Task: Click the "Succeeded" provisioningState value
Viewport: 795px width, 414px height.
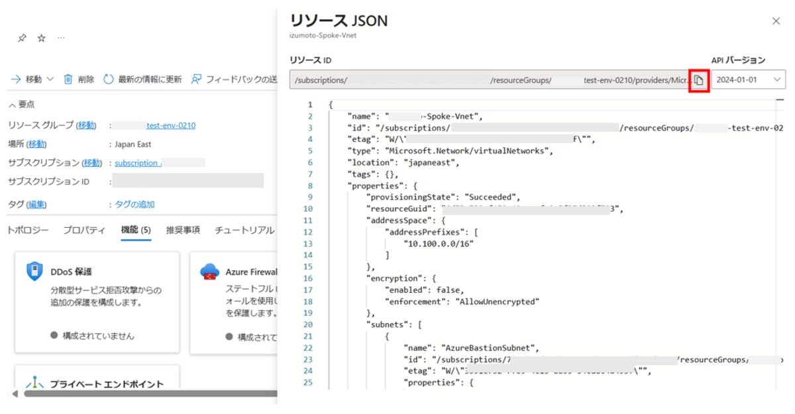Action: click(x=492, y=197)
